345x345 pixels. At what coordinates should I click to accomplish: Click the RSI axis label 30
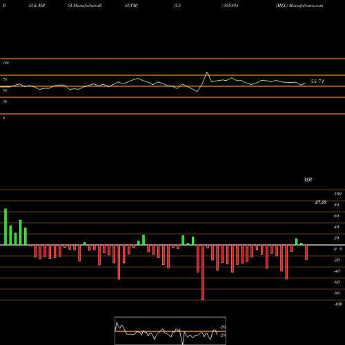[x=5, y=101]
